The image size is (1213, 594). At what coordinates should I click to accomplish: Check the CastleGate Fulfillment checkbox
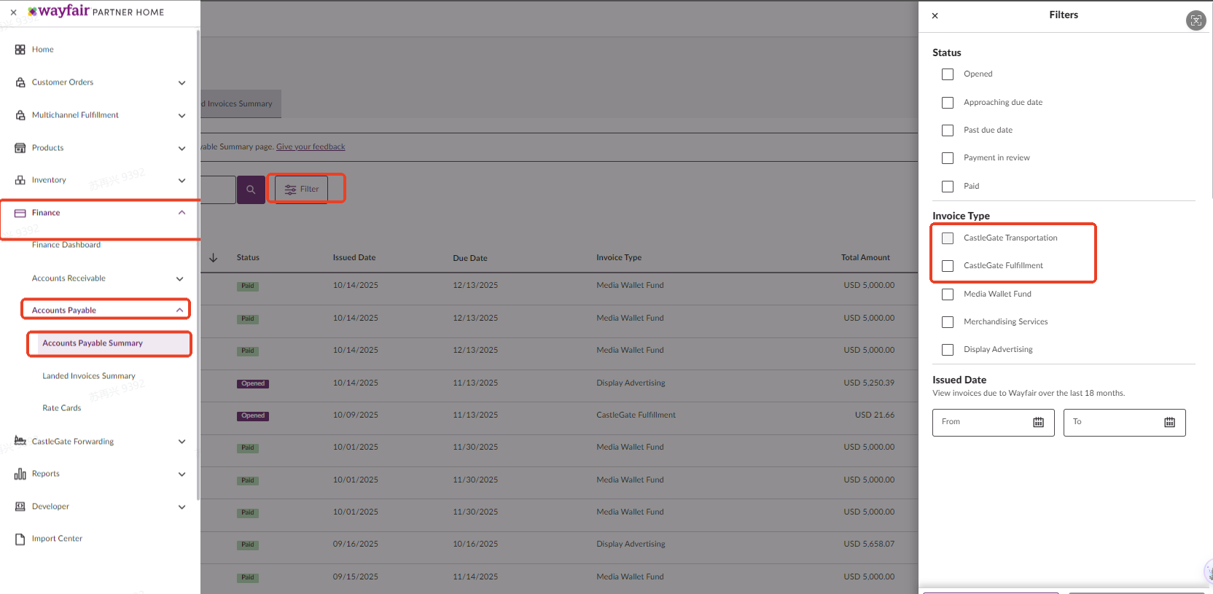point(948,266)
